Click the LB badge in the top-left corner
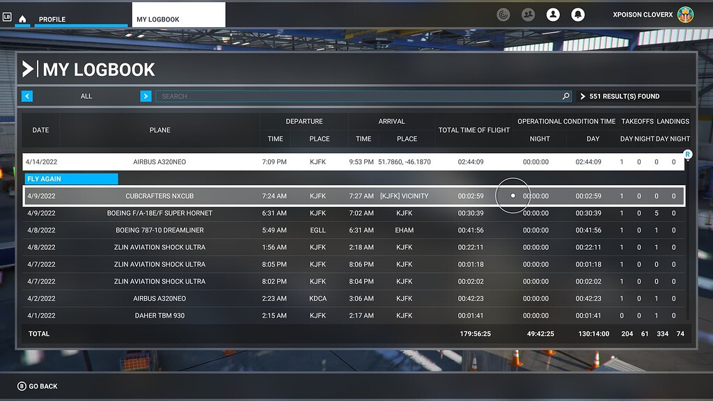The image size is (713, 401). [8, 17]
